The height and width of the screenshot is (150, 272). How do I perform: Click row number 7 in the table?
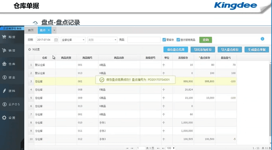point(31,114)
